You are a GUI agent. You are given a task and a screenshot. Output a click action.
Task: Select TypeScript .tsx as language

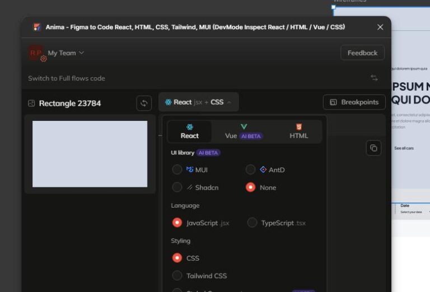(x=253, y=223)
